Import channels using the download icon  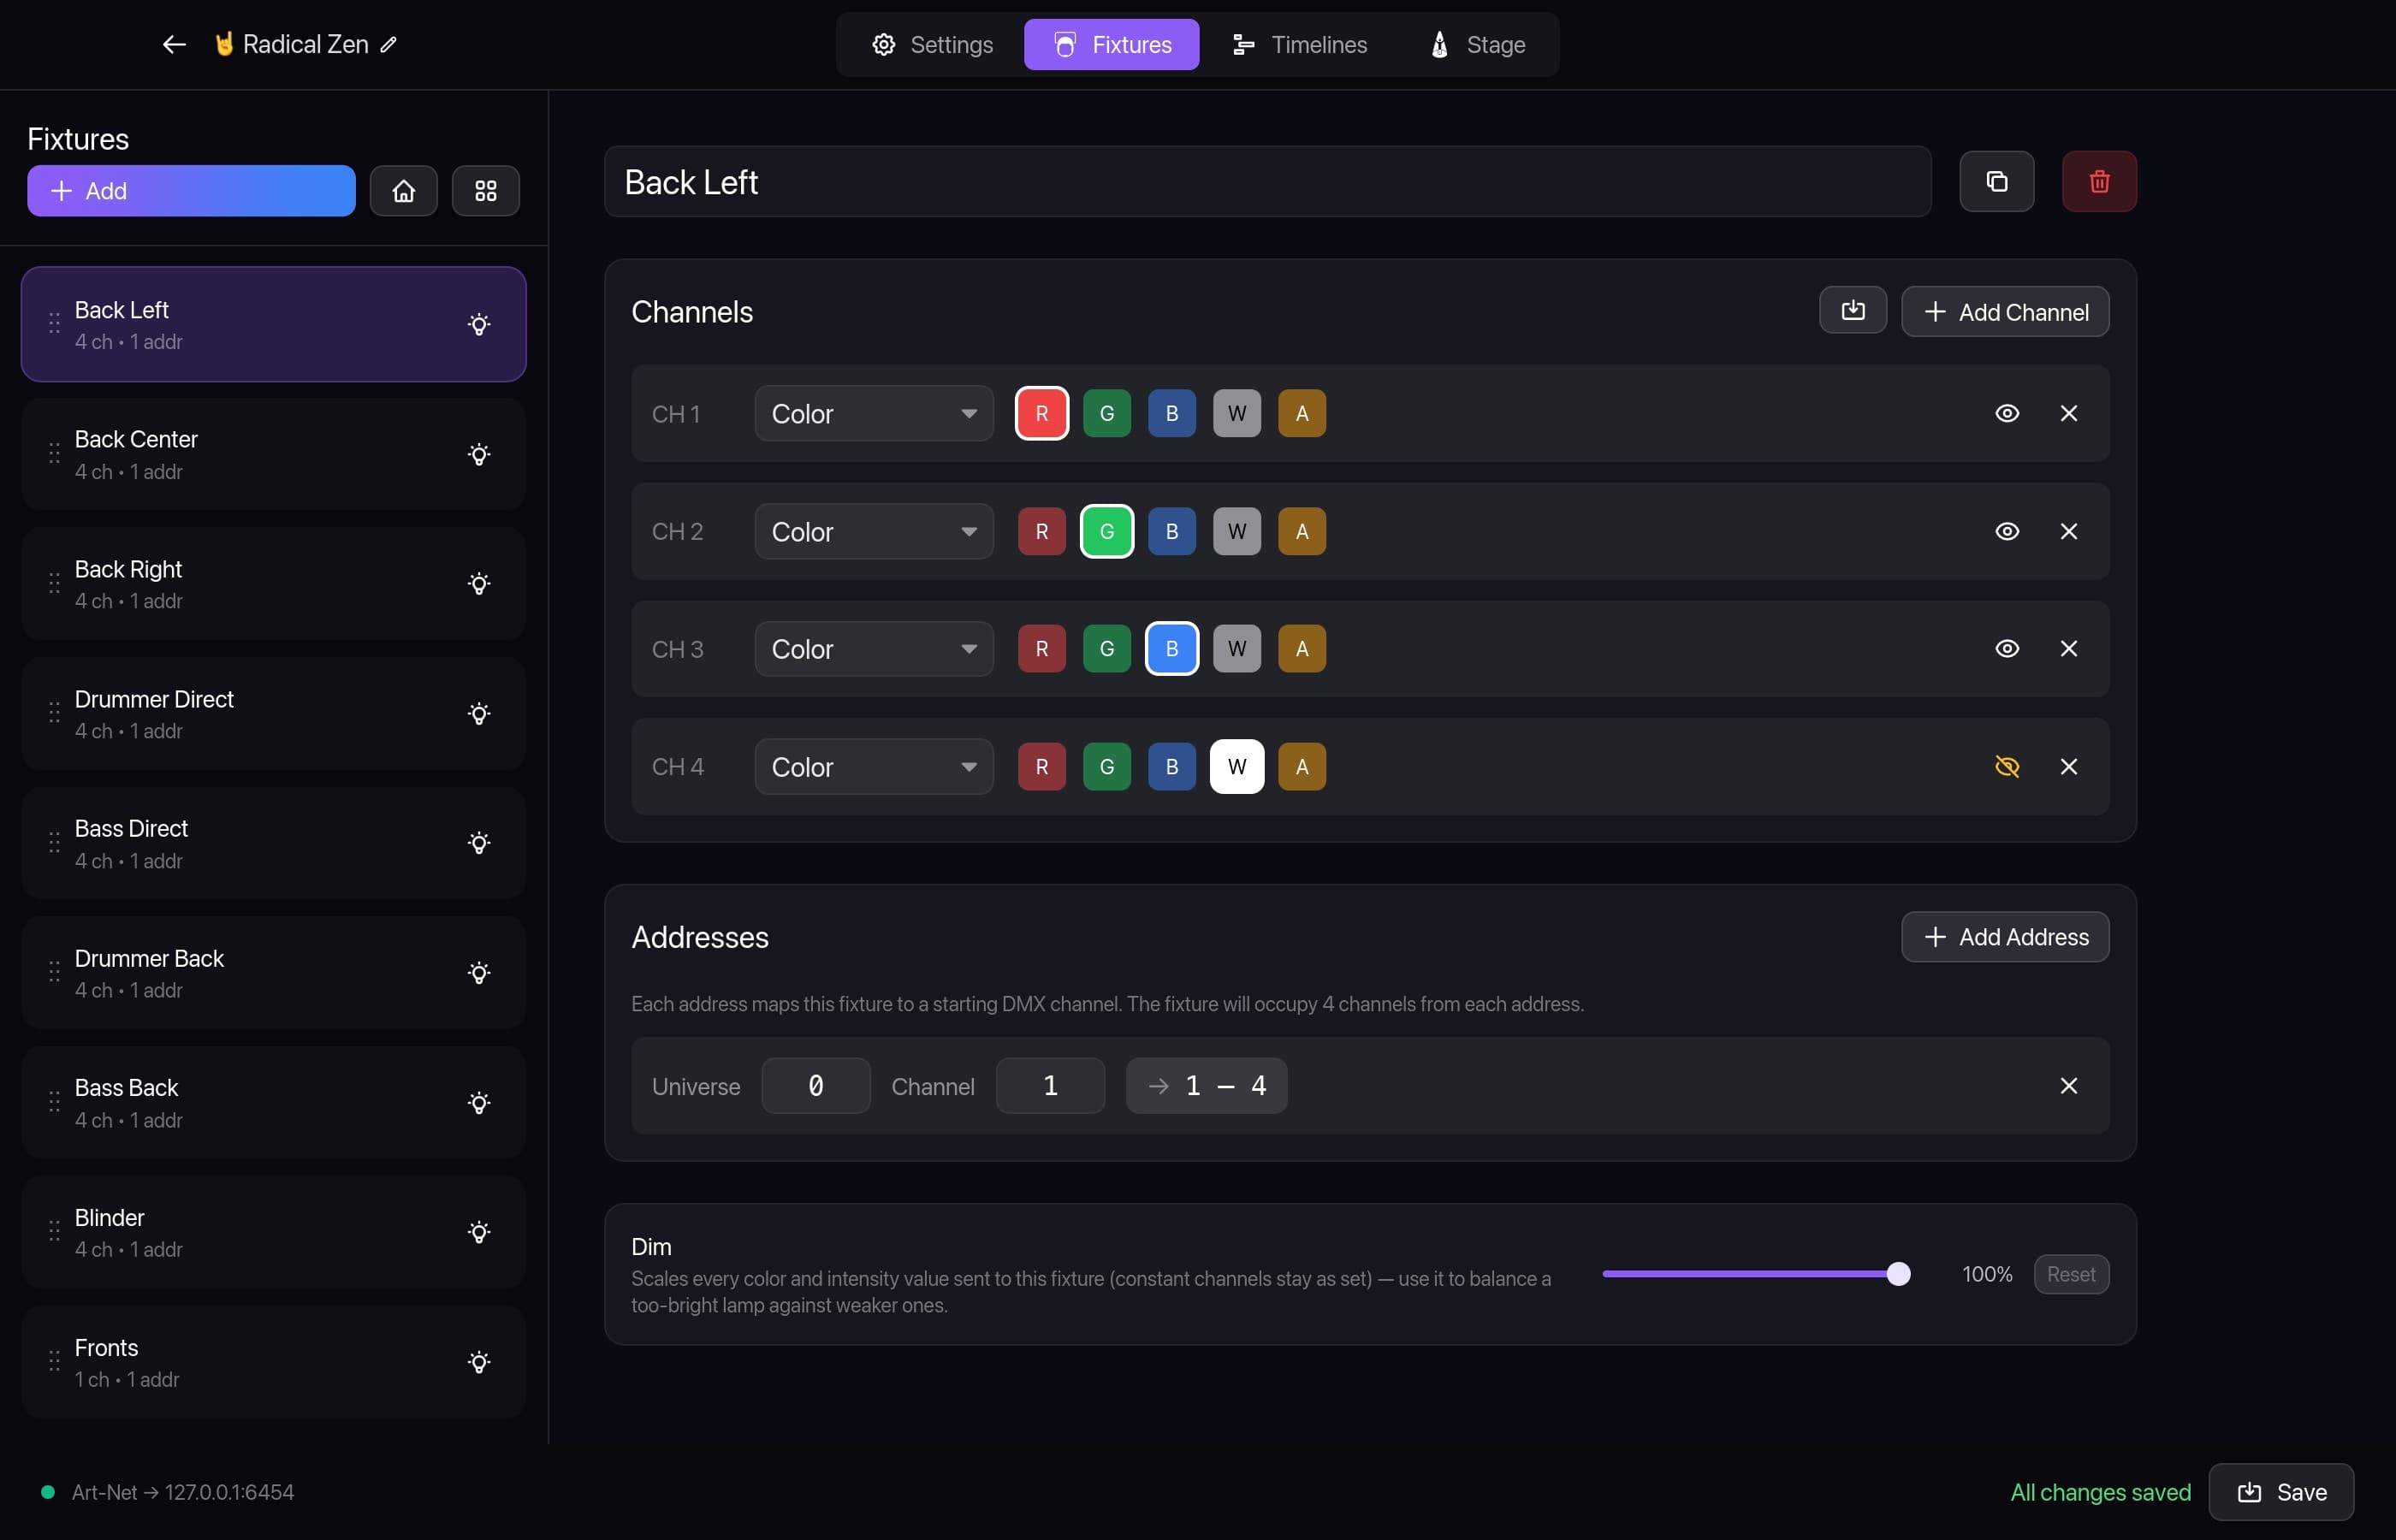point(1852,311)
